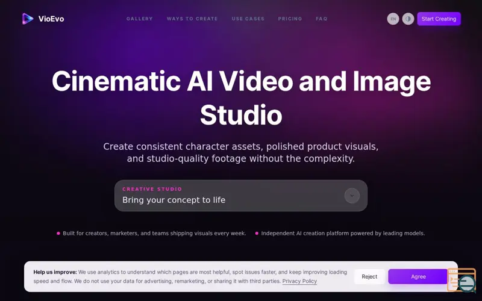
Task: Click the pink bullet before 'Independent AI creation'
Action: (x=257, y=234)
